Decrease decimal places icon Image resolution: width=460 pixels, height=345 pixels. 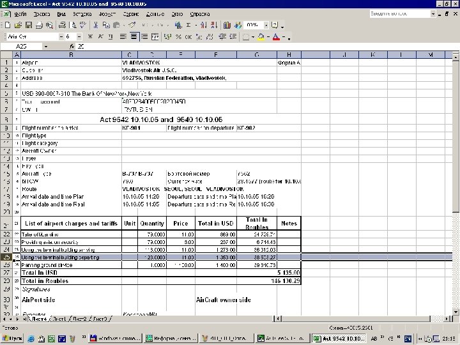click(210, 36)
